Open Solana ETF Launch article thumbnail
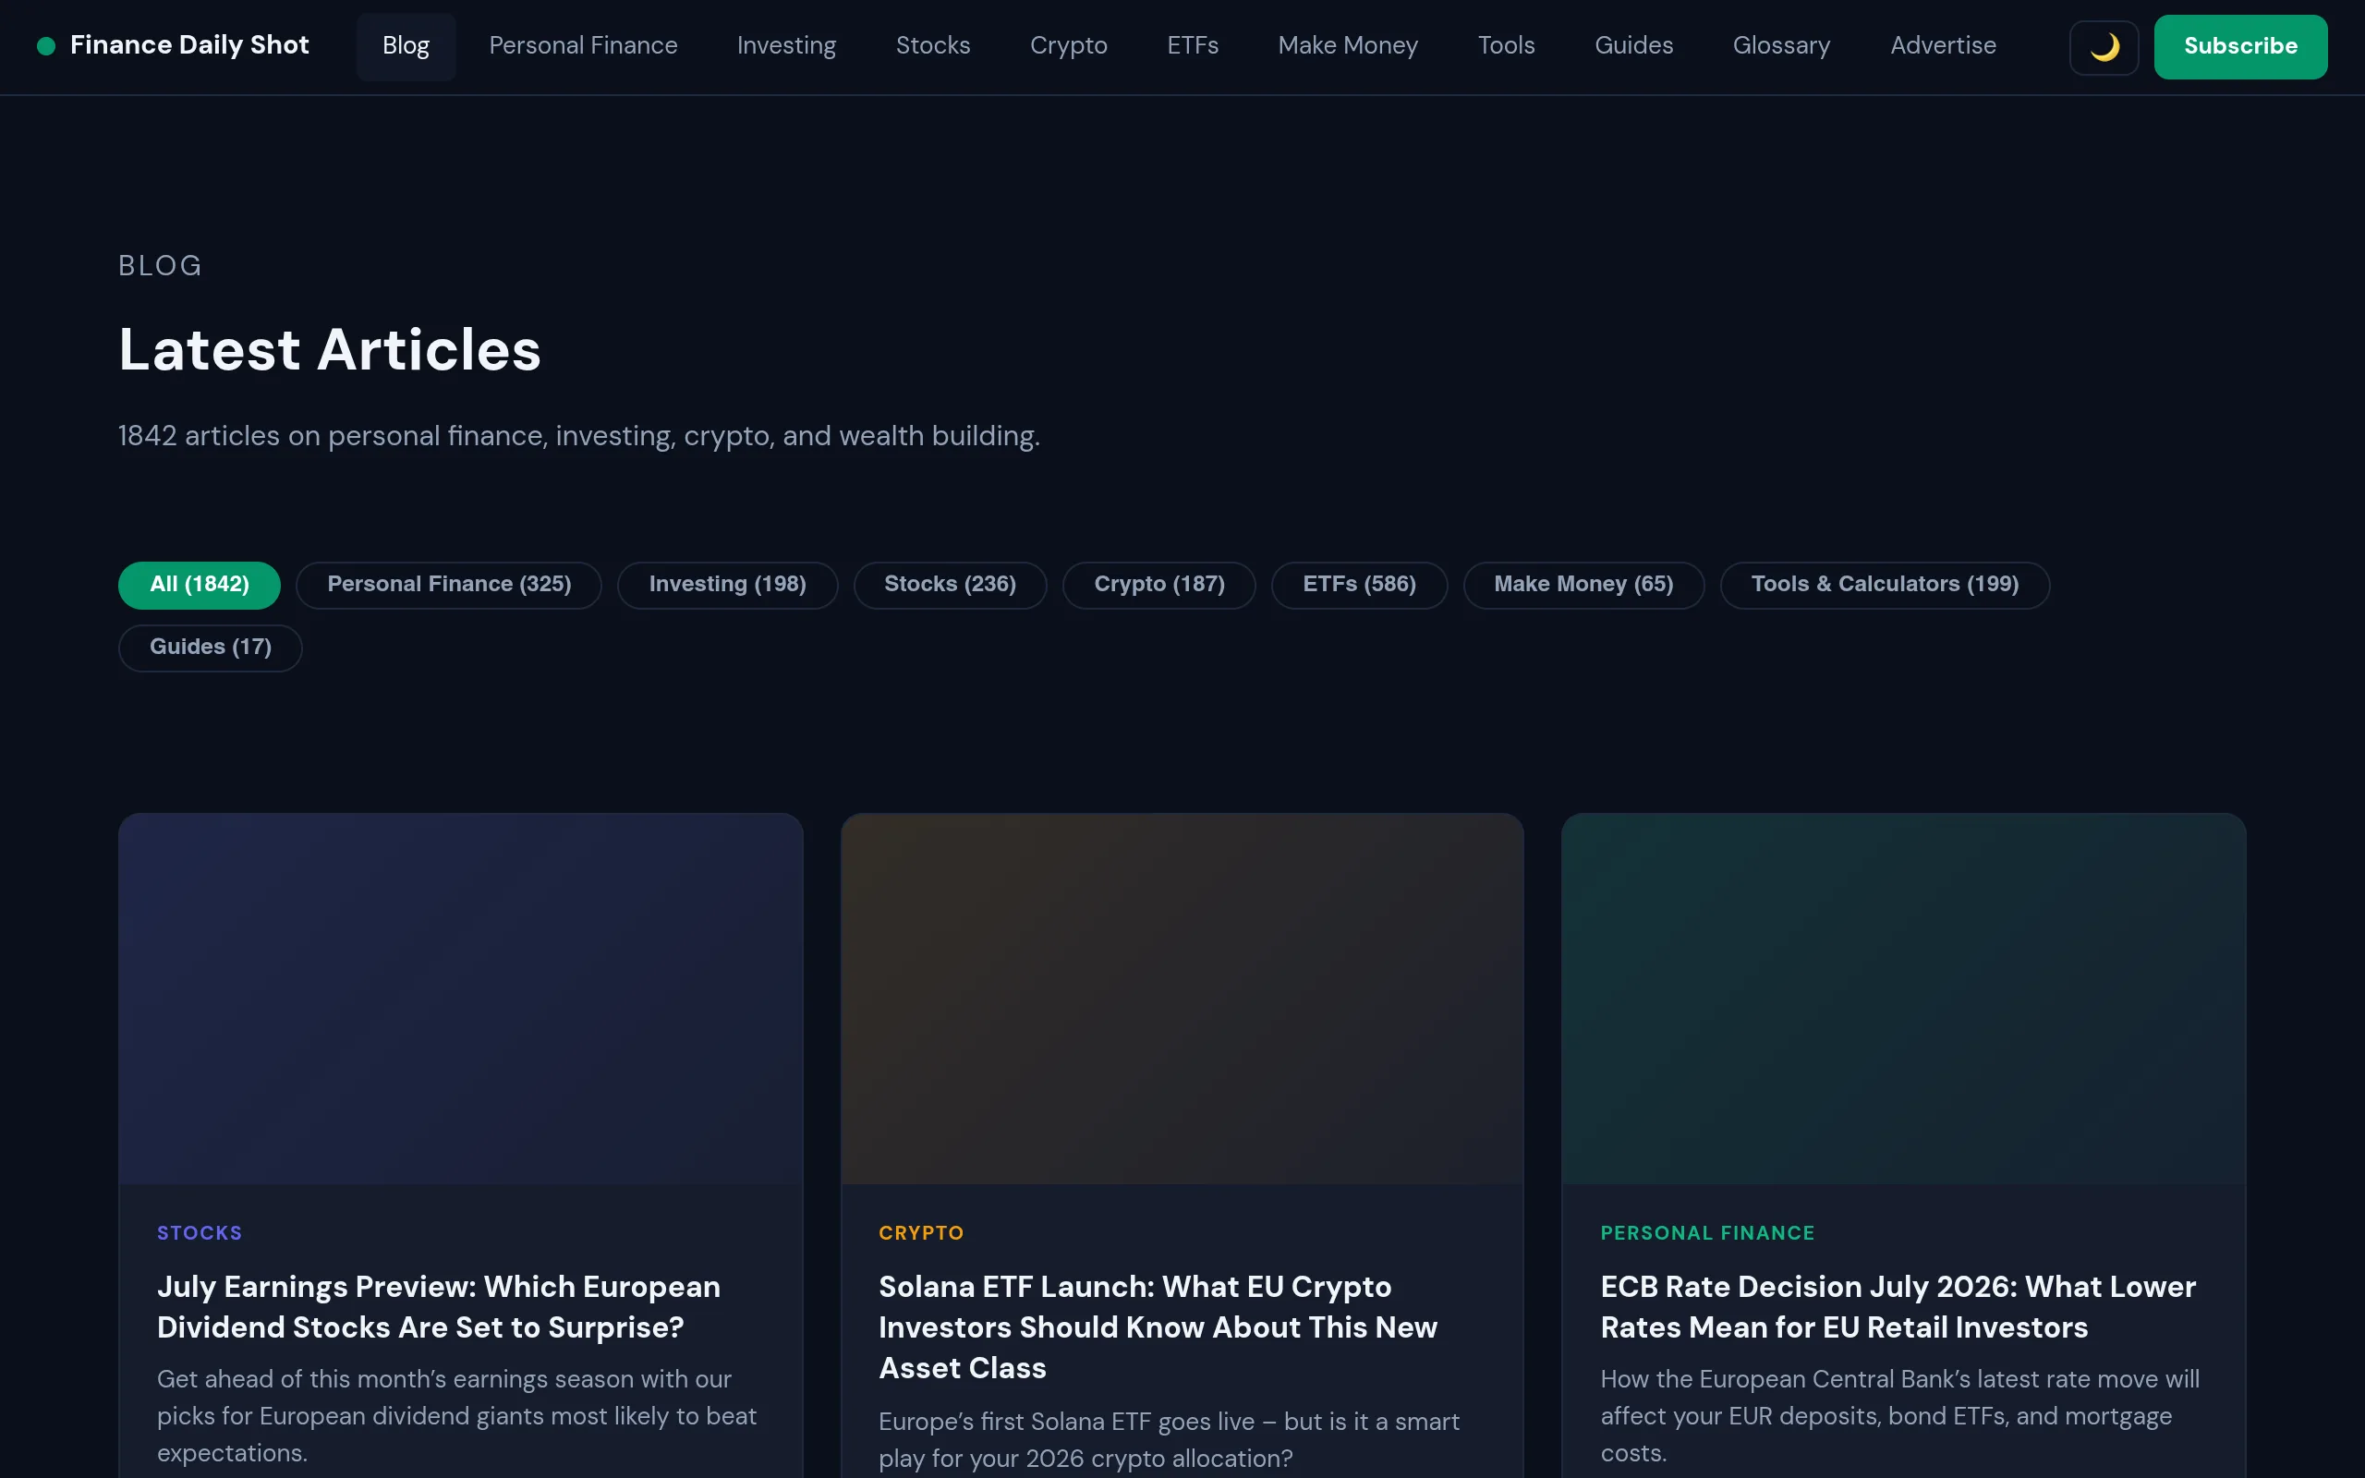Screen dimensions: 2365x1478 click(x=1182, y=998)
